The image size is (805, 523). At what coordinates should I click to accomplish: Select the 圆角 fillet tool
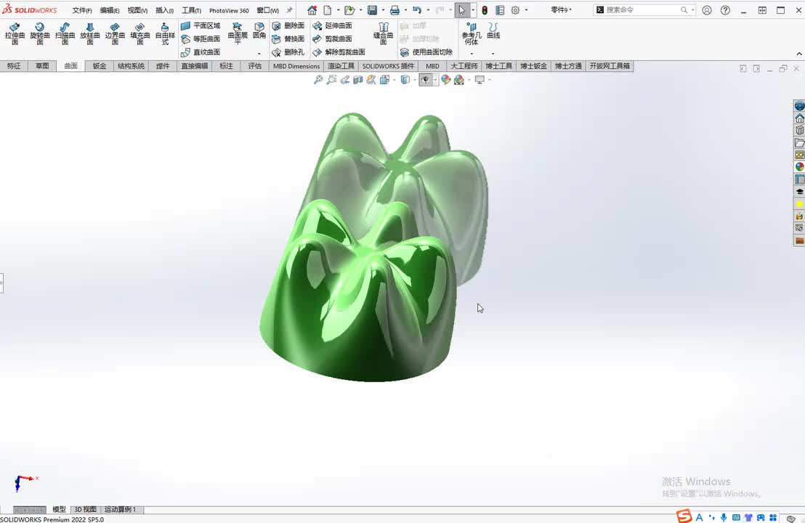259,31
